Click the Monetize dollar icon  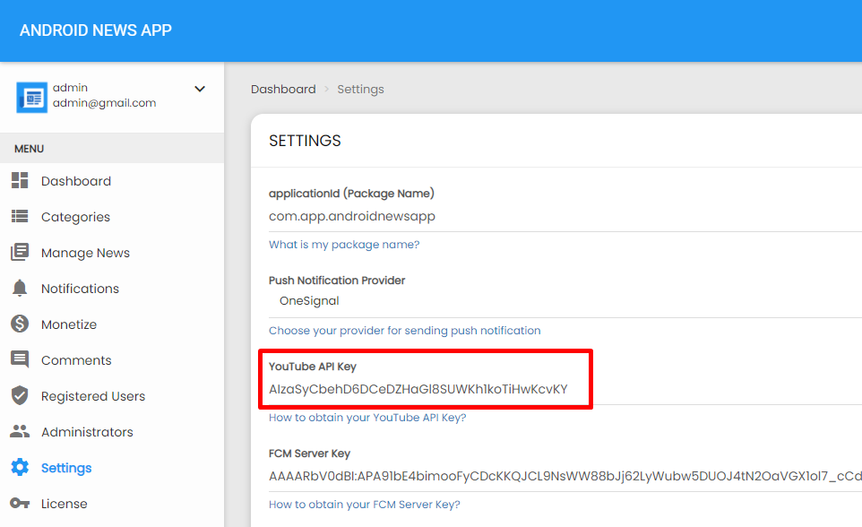(20, 324)
